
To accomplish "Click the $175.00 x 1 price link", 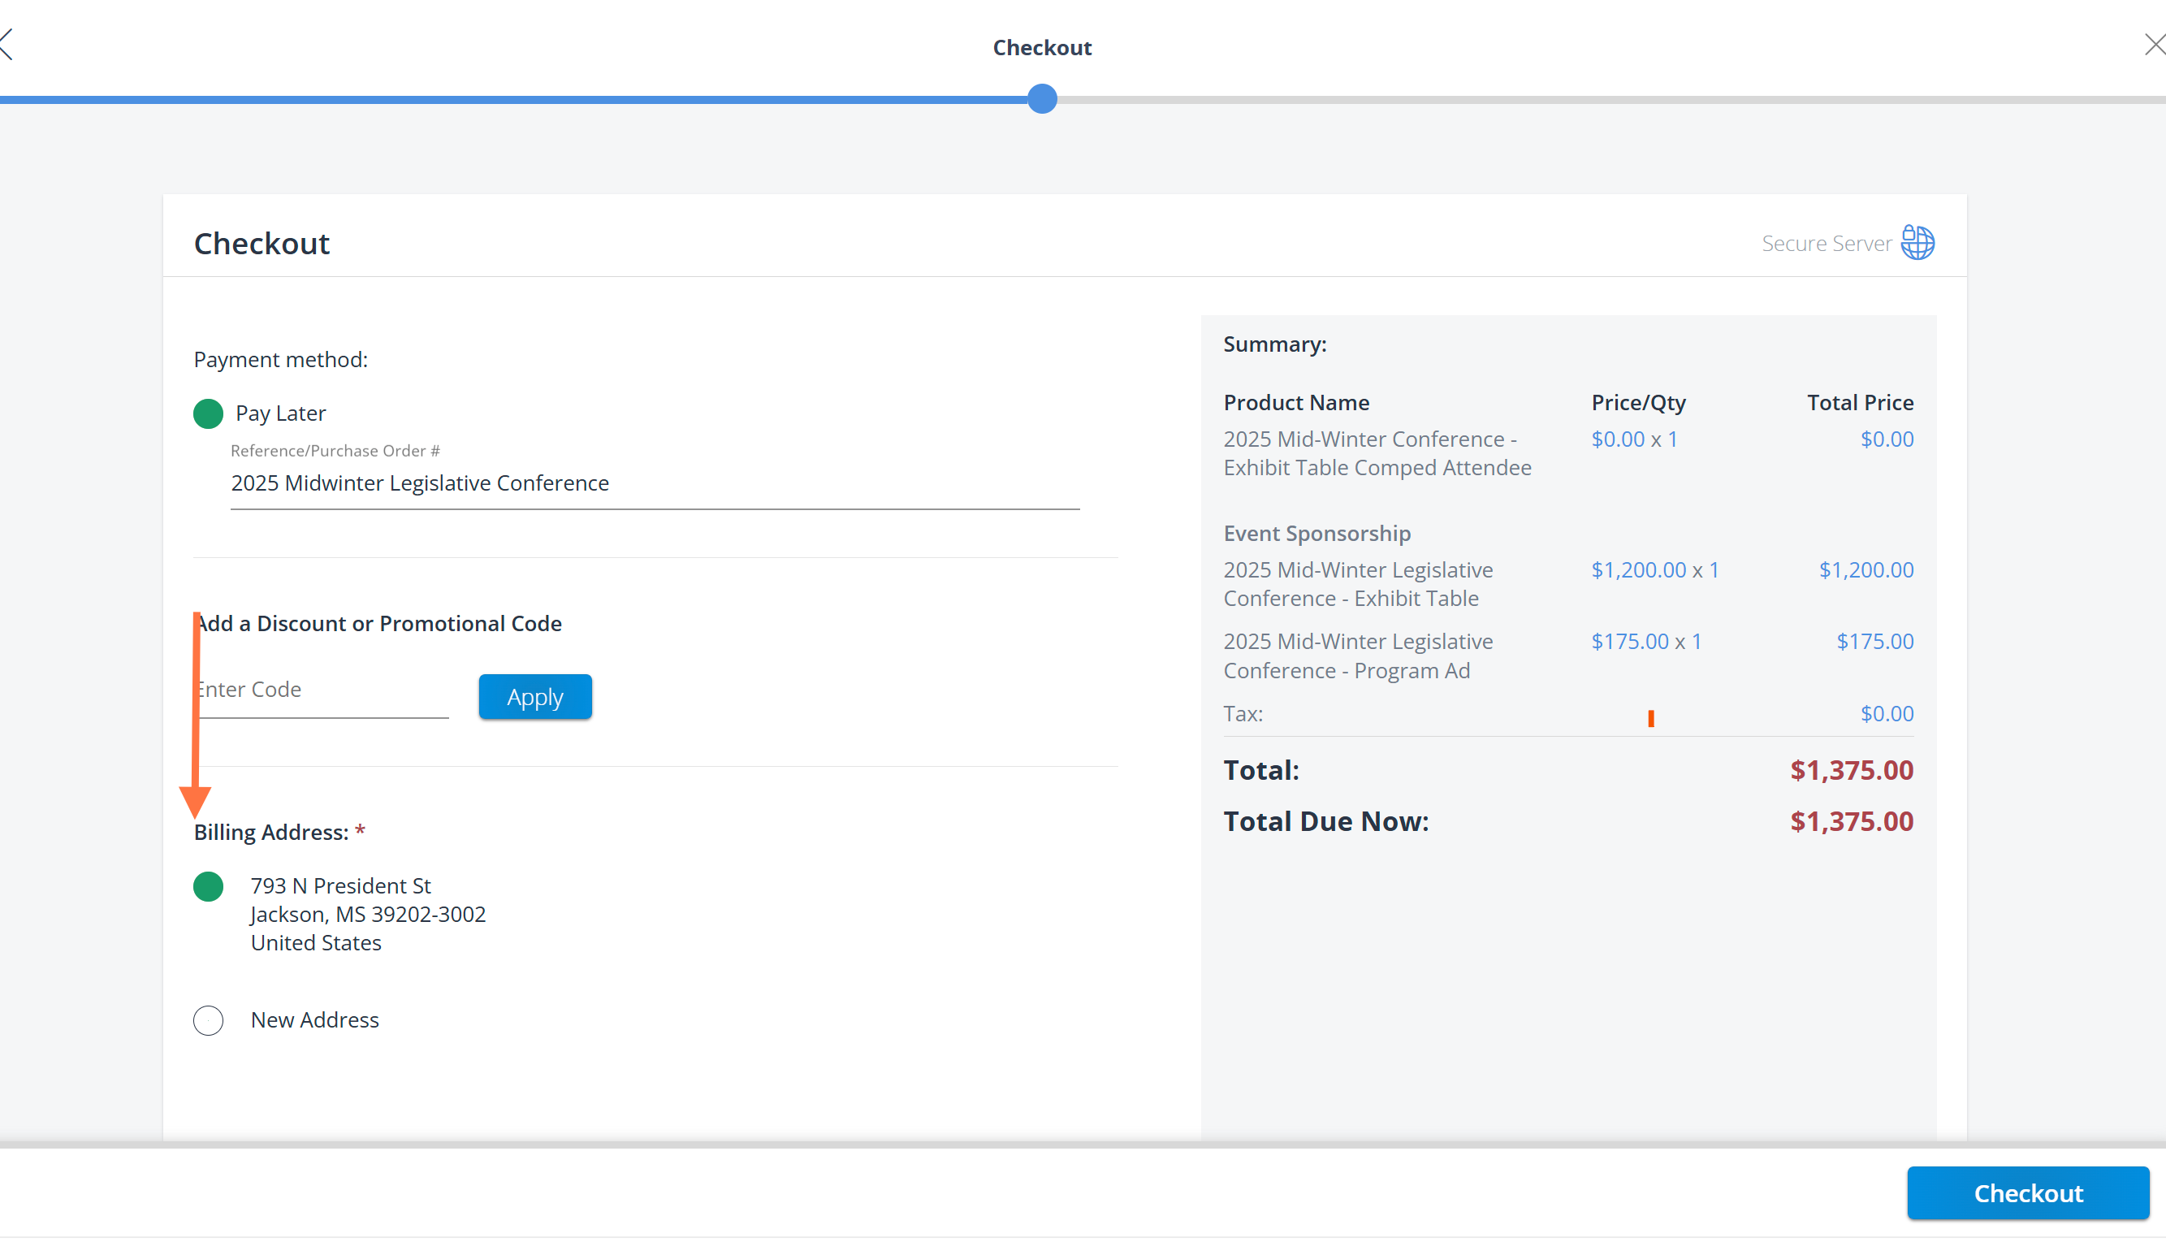I will [1645, 642].
